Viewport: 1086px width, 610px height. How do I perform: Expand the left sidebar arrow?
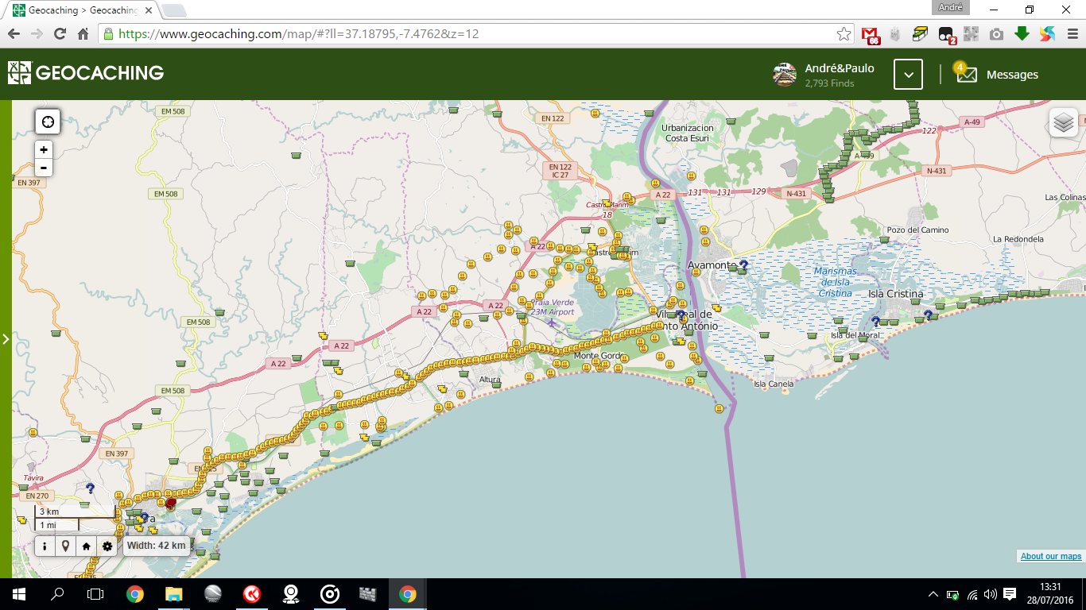point(6,339)
